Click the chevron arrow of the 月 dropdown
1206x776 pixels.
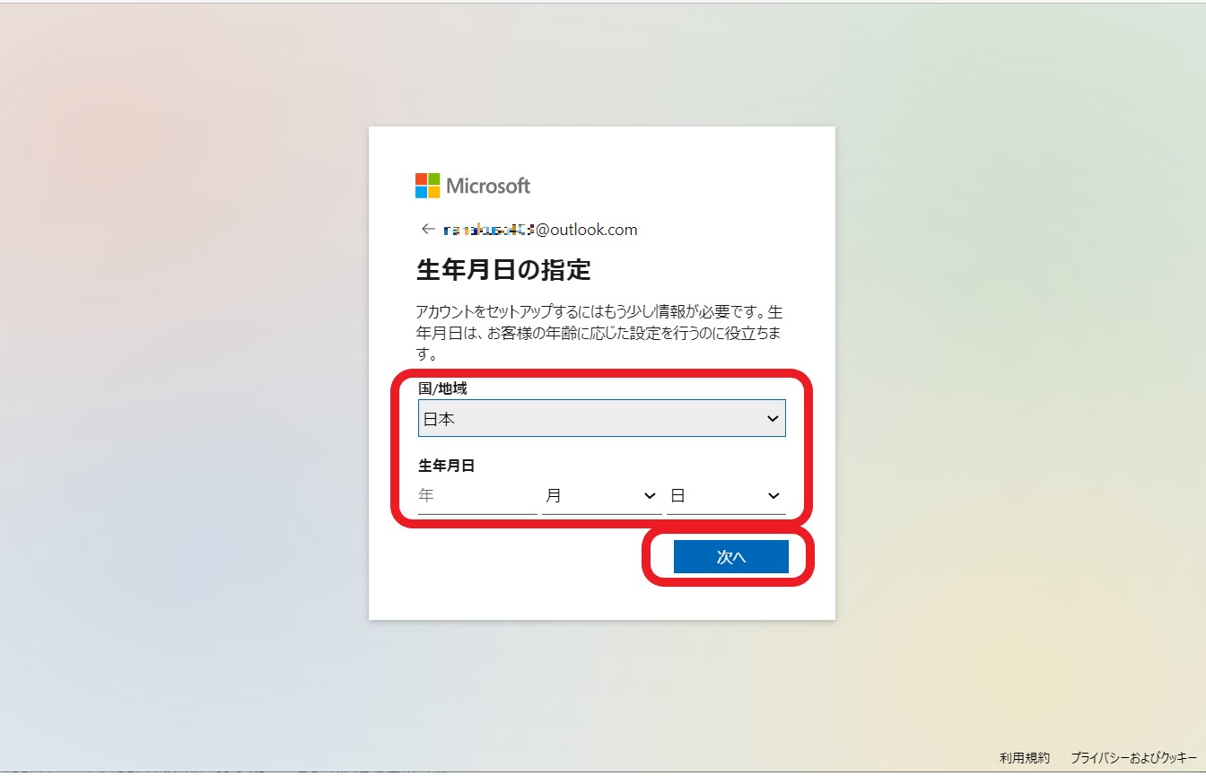coord(650,496)
